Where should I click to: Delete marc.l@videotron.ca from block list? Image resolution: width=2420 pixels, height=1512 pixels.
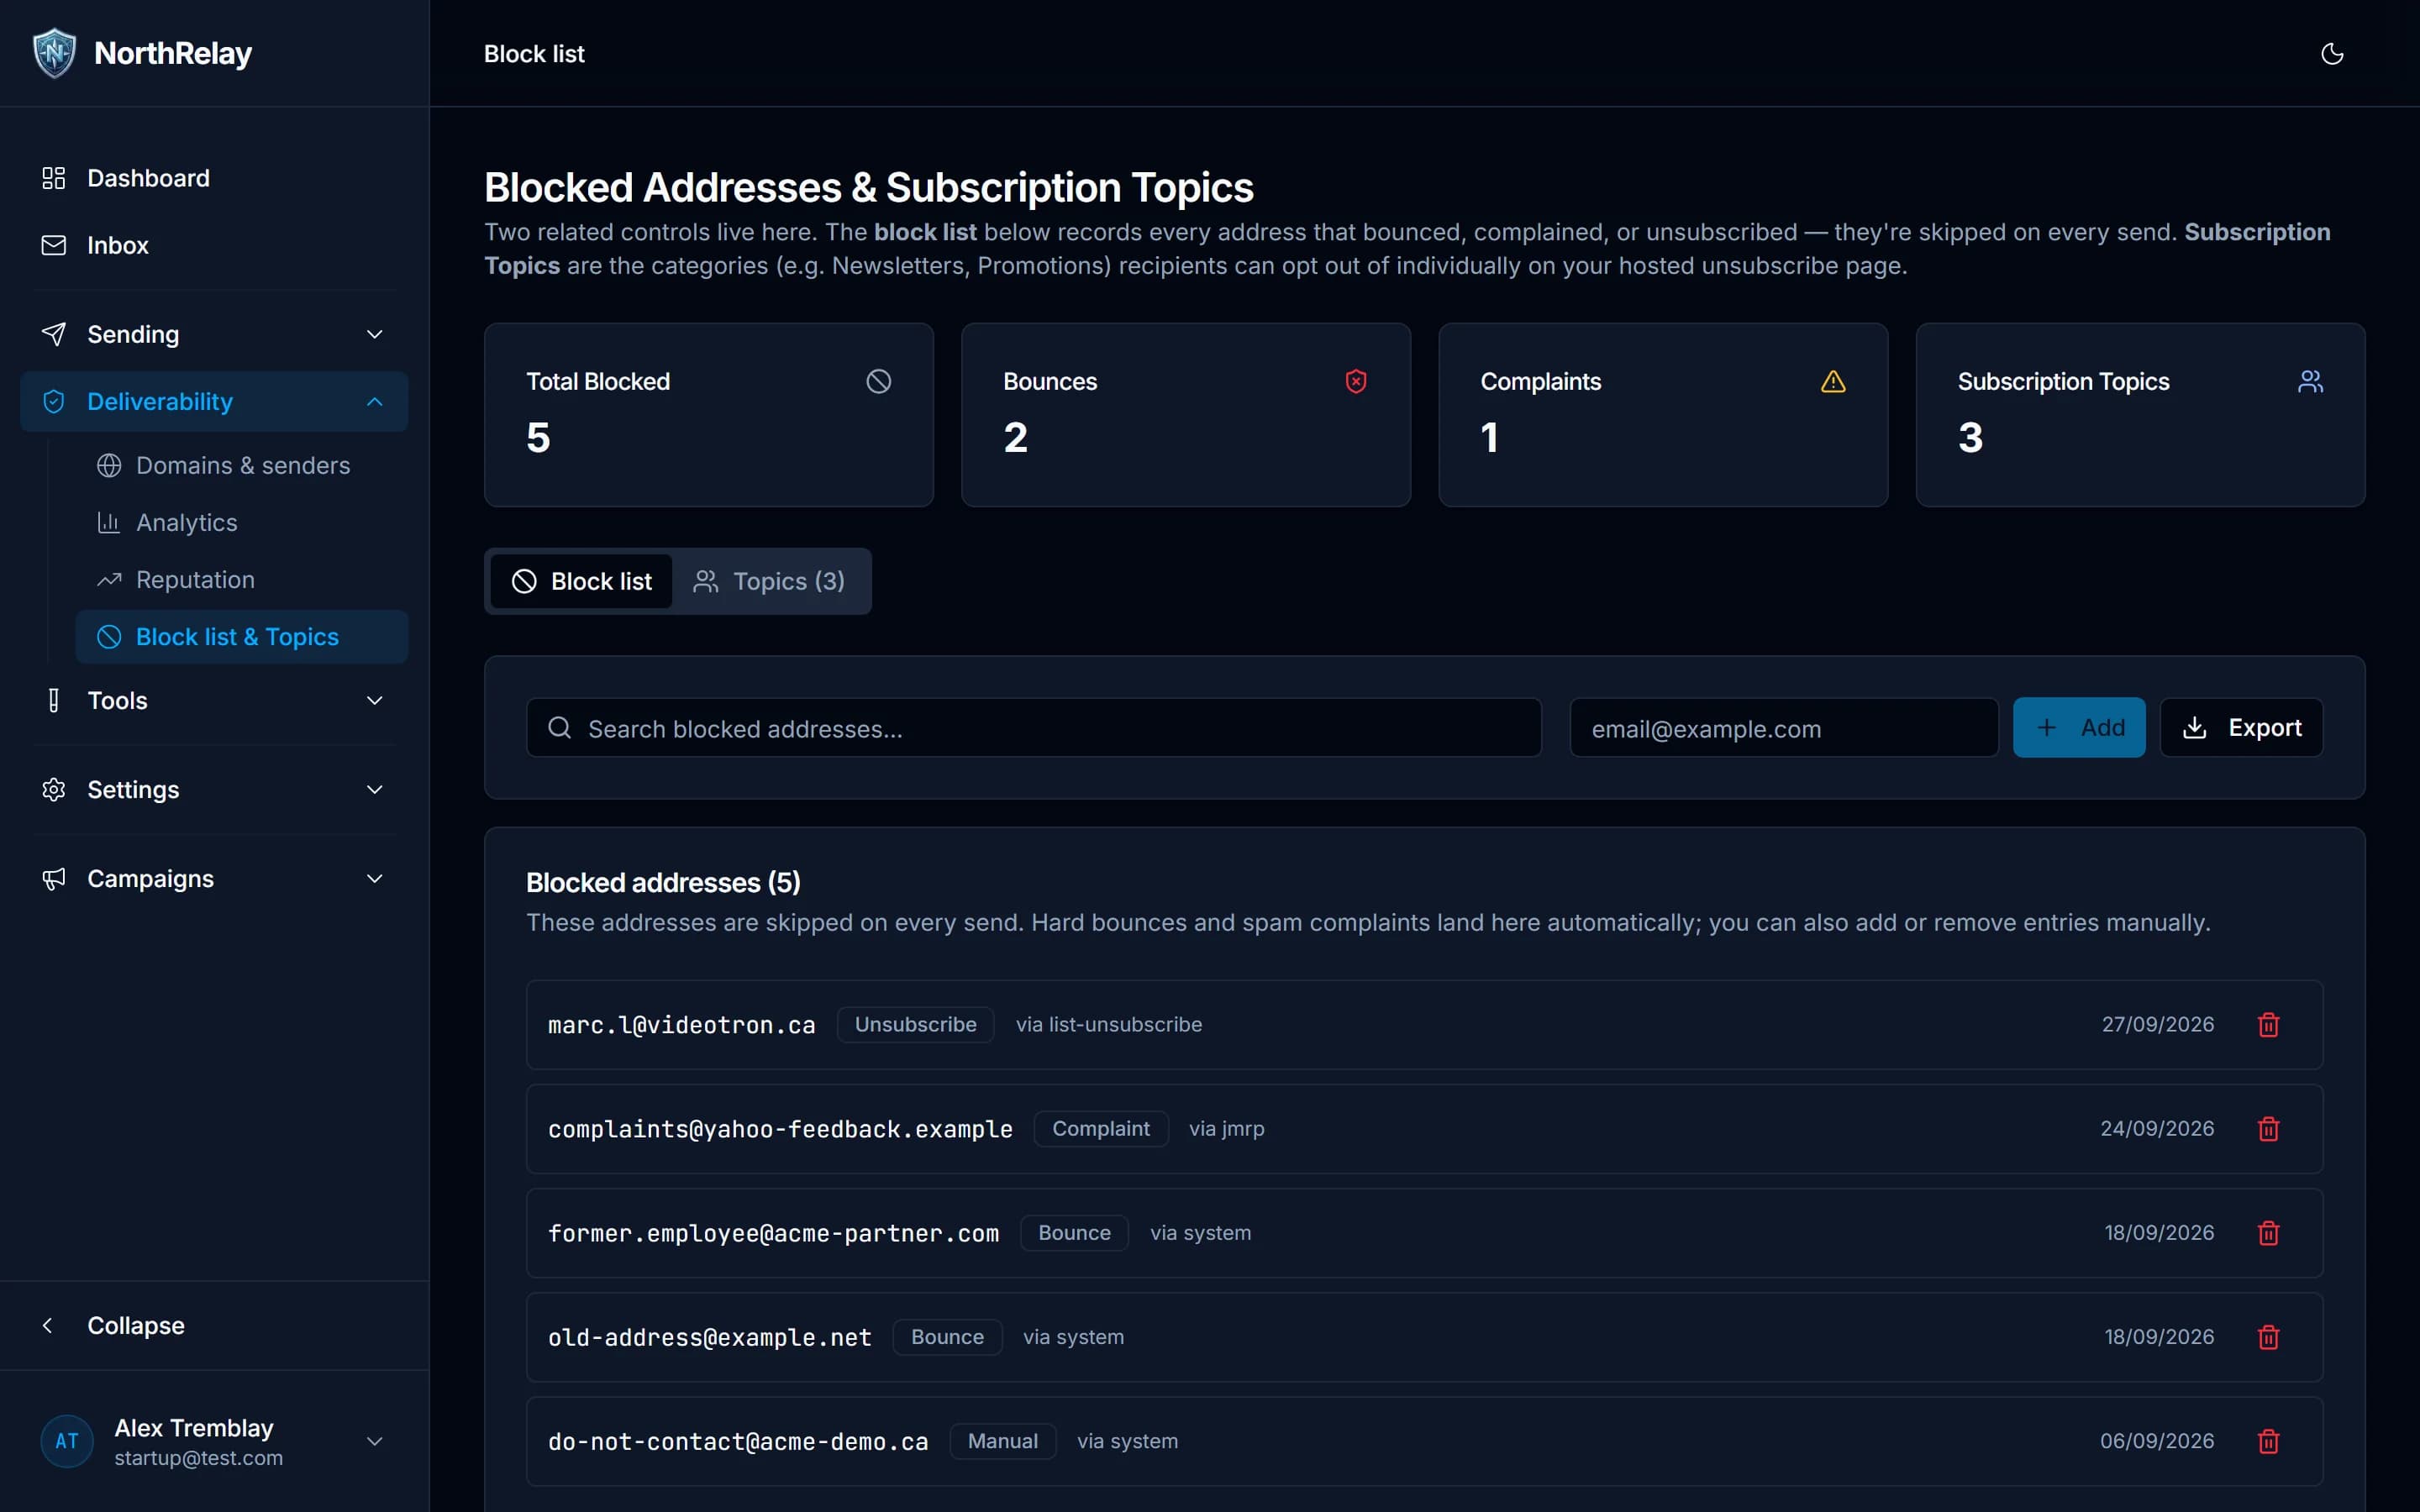click(2268, 1024)
